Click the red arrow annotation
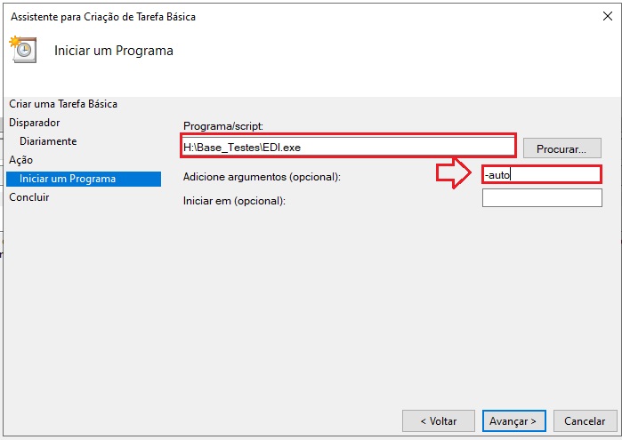This screenshot has height=440, width=622. 454,172
